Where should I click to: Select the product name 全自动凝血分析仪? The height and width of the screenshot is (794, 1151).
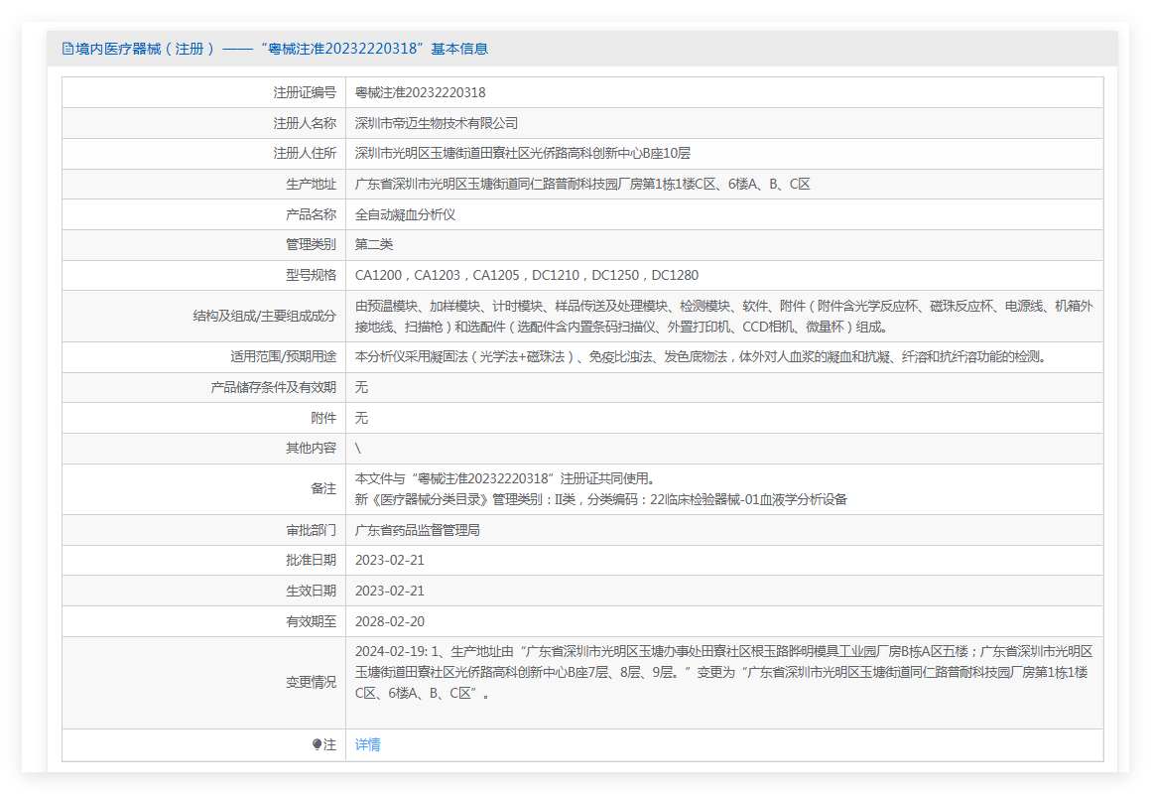pyautogui.click(x=405, y=214)
